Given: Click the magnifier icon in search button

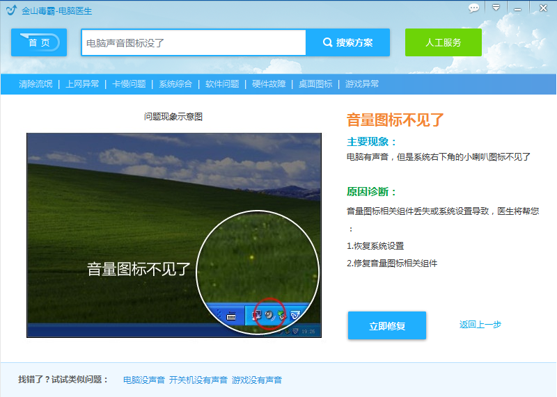Looking at the screenshot, I should (x=327, y=42).
